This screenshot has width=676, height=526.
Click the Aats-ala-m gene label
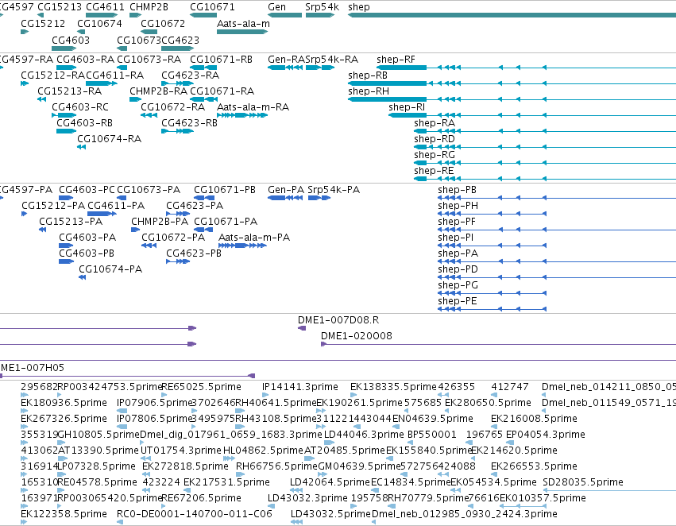pos(243,23)
